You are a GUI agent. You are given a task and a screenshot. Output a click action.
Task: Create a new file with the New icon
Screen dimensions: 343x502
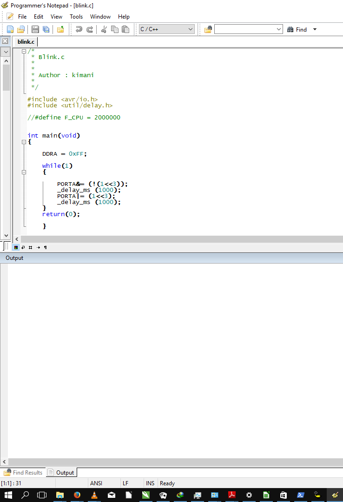(x=10, y=29)
